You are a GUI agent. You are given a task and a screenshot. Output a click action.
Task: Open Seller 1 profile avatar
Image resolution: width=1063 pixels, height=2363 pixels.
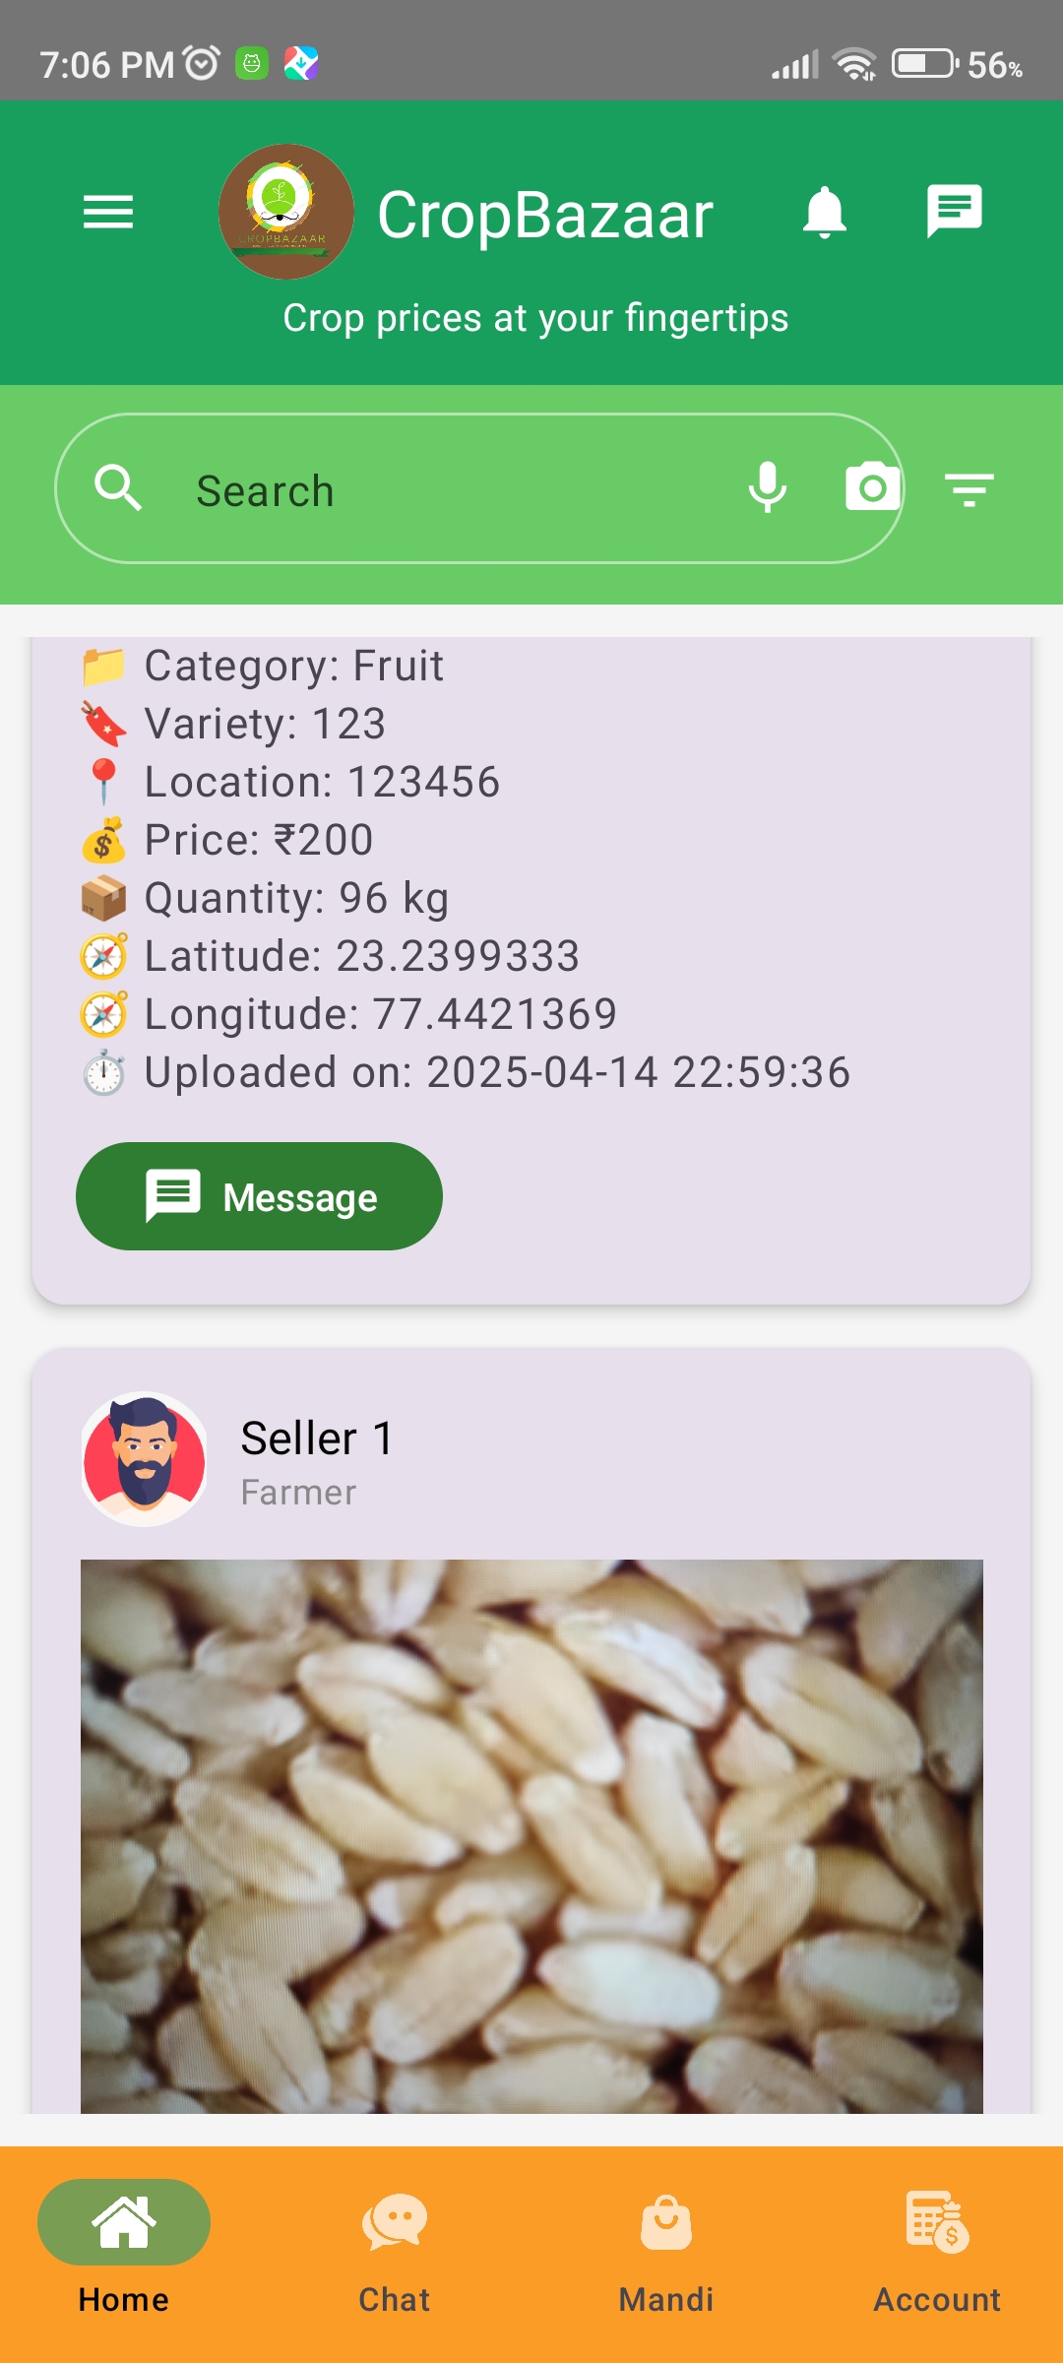coord(145,1459)
